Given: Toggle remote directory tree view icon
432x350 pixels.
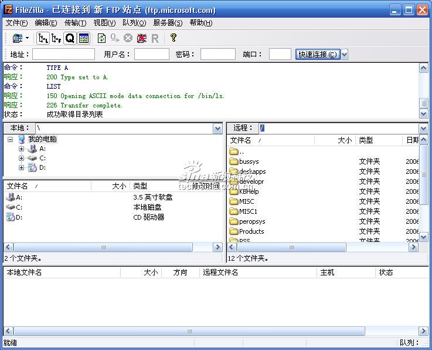Looking at the screenshot, I should tap(56, 38).
